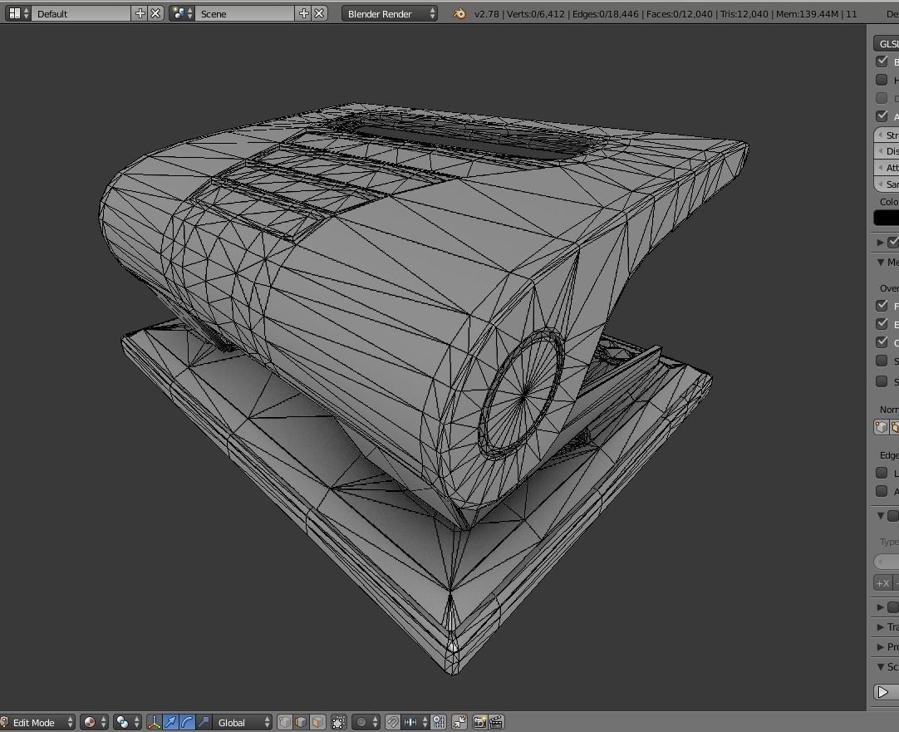Open the Global transform orientation dropdown

242,722
